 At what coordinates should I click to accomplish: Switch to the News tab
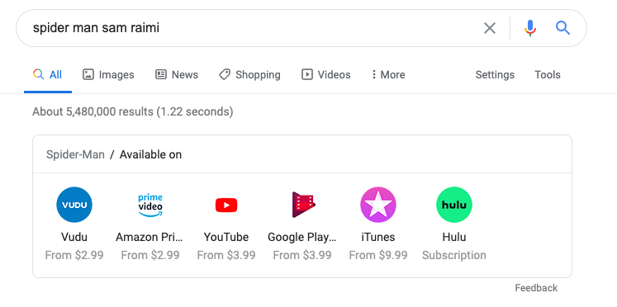177,74
